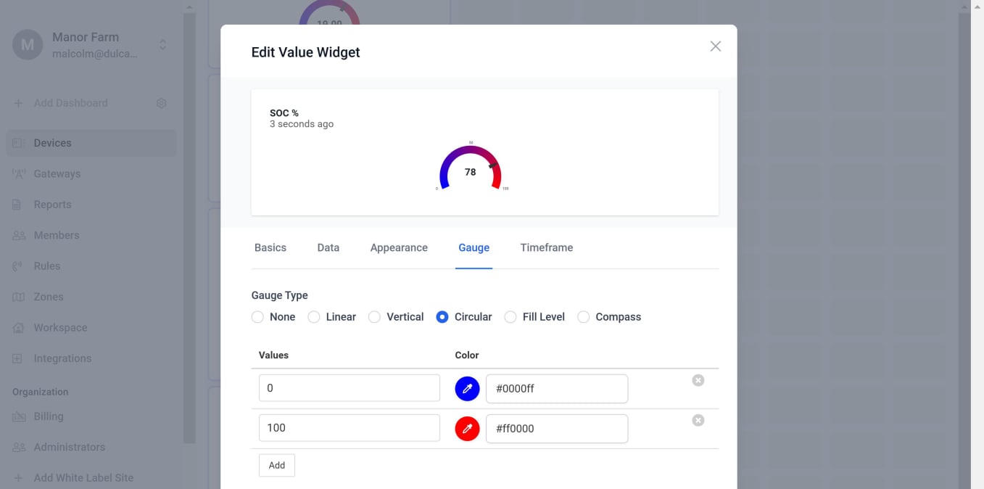Select the Circular gauge type
The width and height of the screenshot is (984, 489).
[441, 316]
